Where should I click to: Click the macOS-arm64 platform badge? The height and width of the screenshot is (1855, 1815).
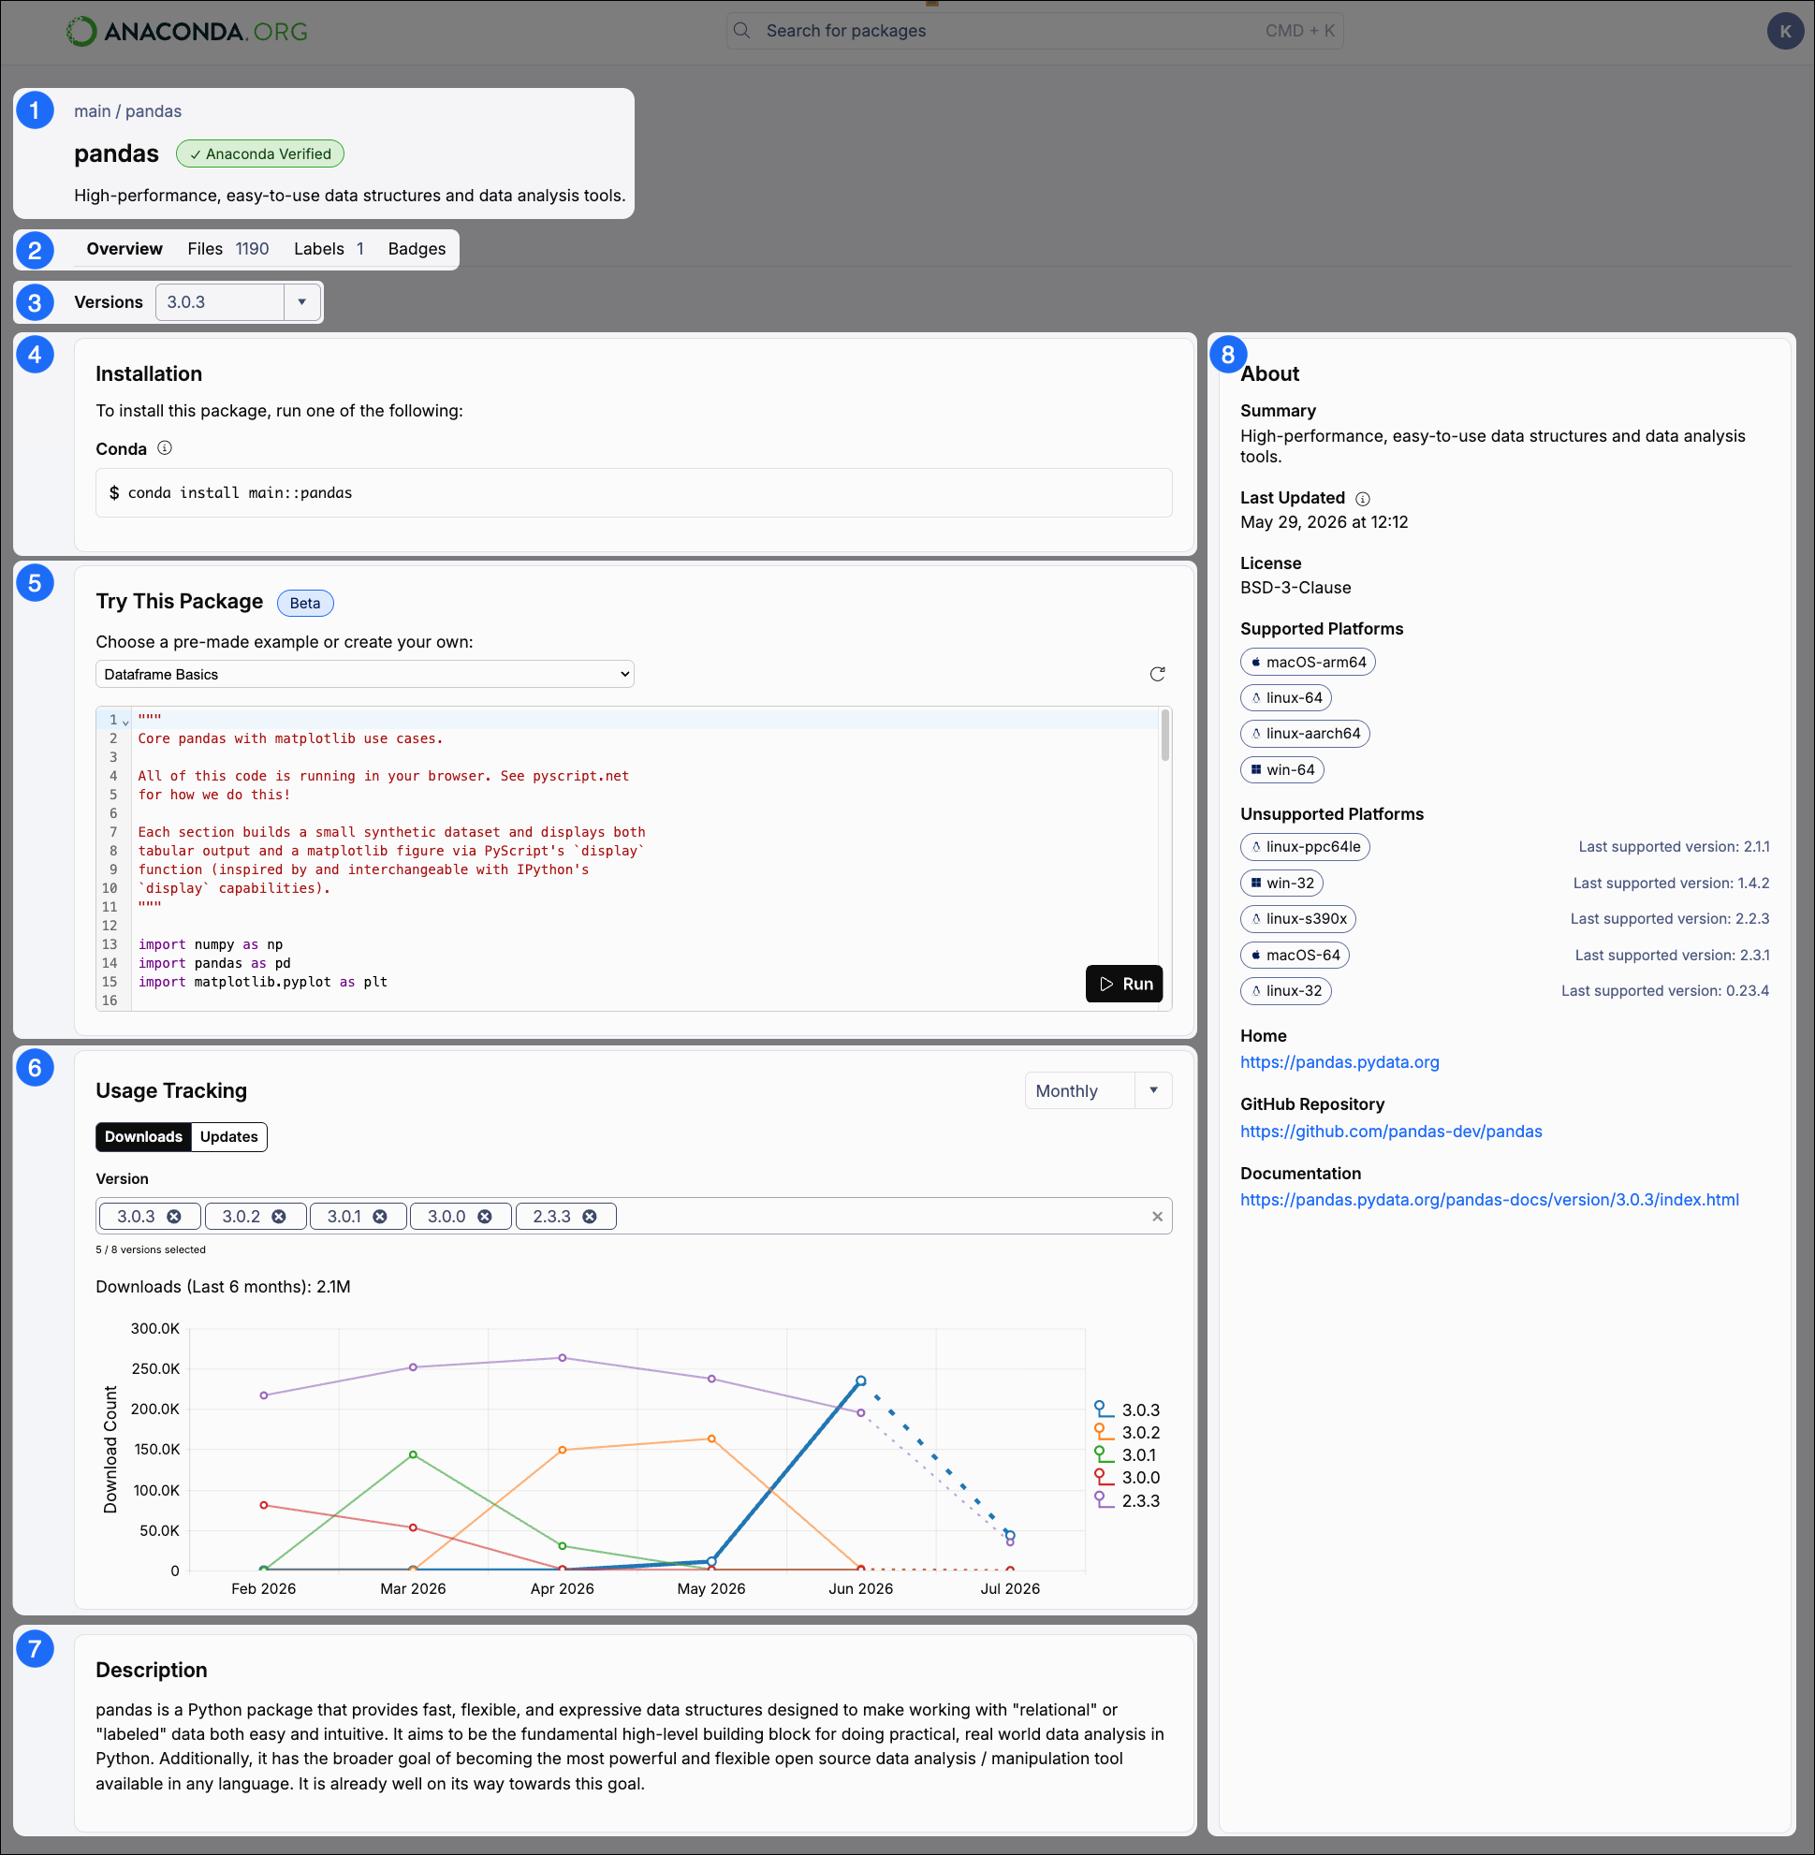1307,662
